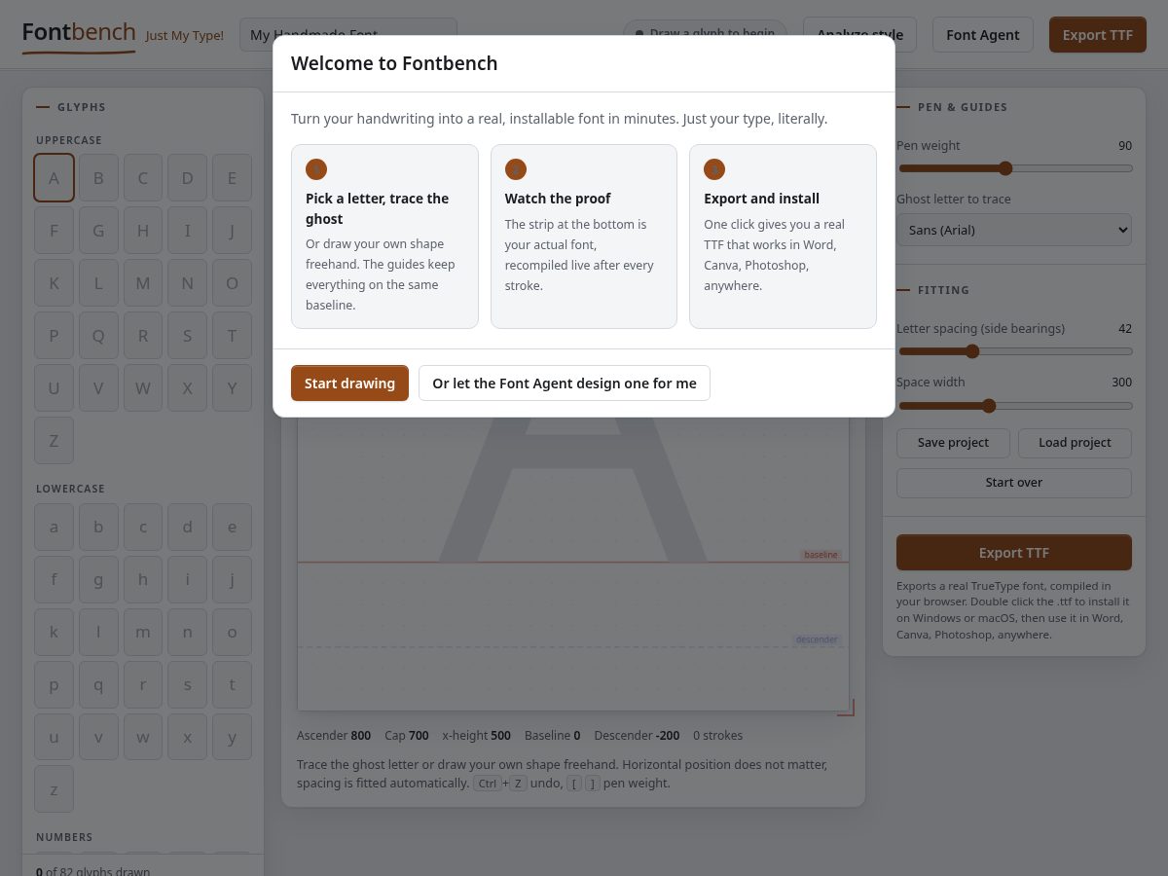Select uppercase glyph D
This screenshot has width=1168, height=876.
pyautogui.click(x=188, y=178)
